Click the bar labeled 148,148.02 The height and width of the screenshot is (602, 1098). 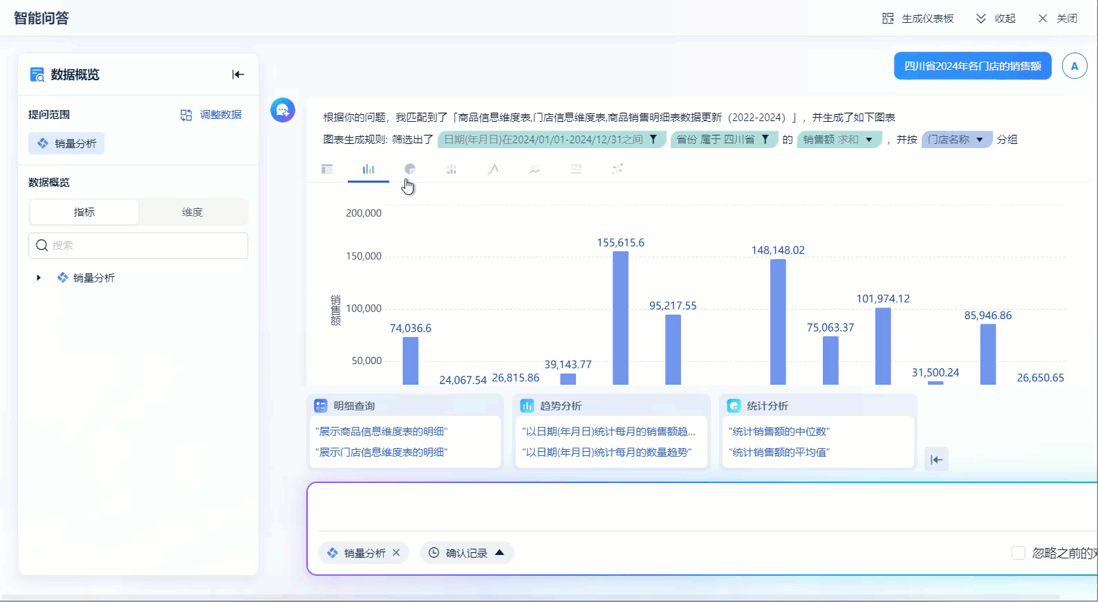778,322
